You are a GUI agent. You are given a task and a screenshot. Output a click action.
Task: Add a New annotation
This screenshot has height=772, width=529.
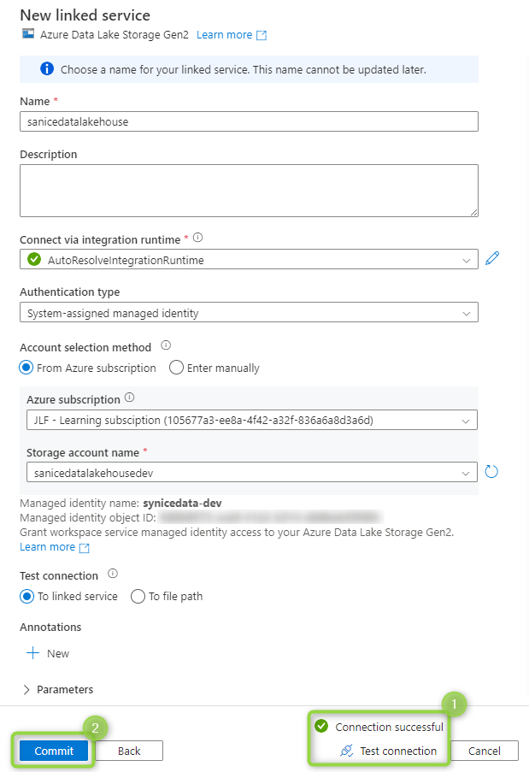pos(48,653)
